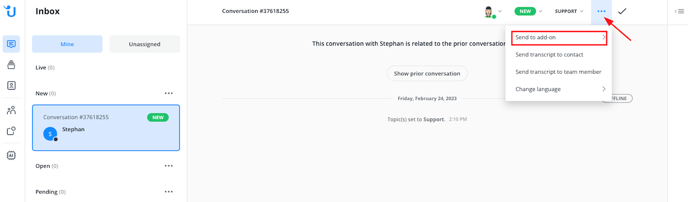Click the stacked layers sidebar icon

pyautogui.click(x=11, y=65)
